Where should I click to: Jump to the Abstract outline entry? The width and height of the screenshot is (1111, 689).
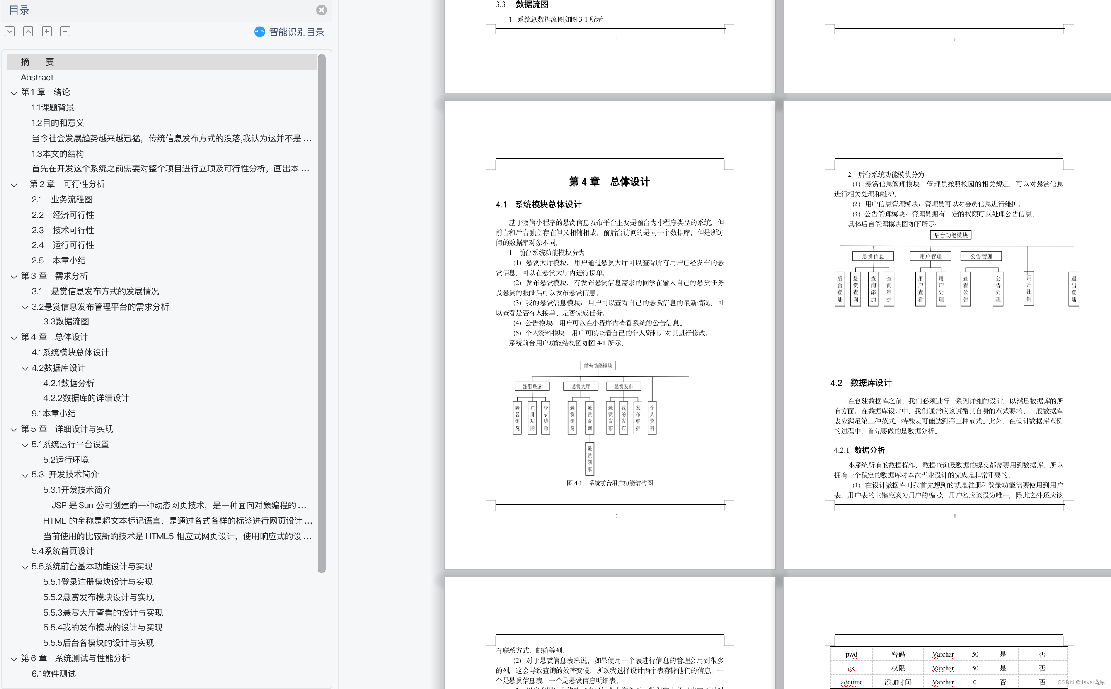(x=37, y=78)
